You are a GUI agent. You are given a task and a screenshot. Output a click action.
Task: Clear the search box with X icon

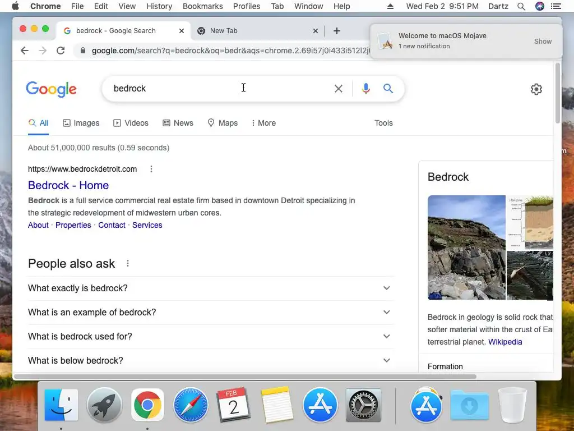point(338,88)
